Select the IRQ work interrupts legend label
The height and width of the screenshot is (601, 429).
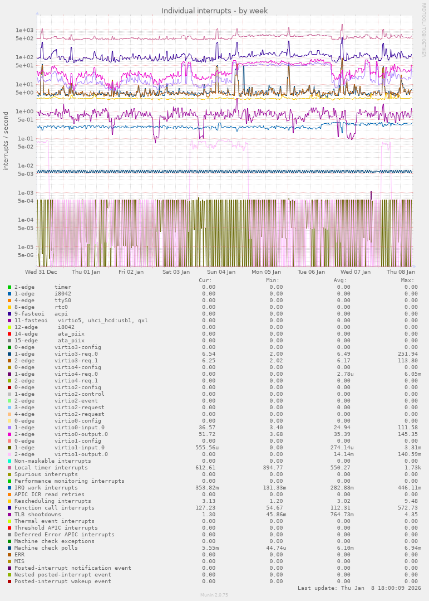[x=46, y=488]
